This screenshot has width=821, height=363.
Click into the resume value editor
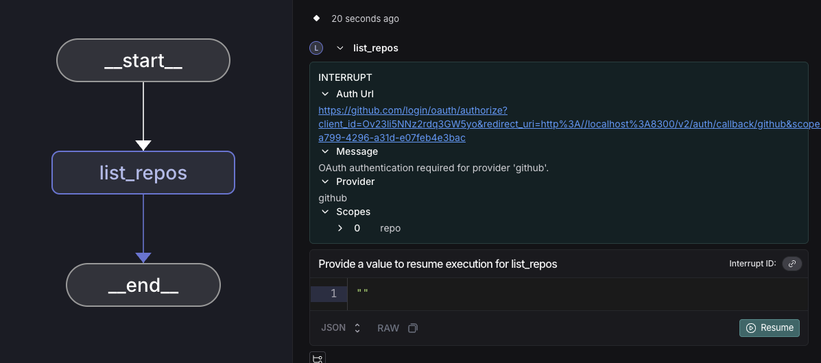coord(576,294)
